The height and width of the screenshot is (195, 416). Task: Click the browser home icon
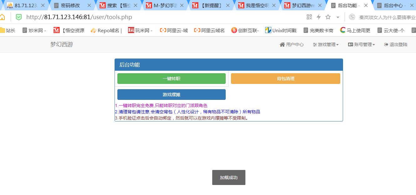tap(2, 17)
